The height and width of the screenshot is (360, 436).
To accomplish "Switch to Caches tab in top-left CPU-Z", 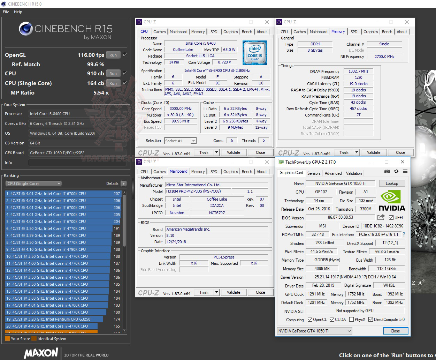I will point(160,32).
